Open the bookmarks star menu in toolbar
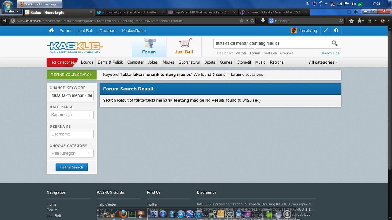 [x=360, y=21]
